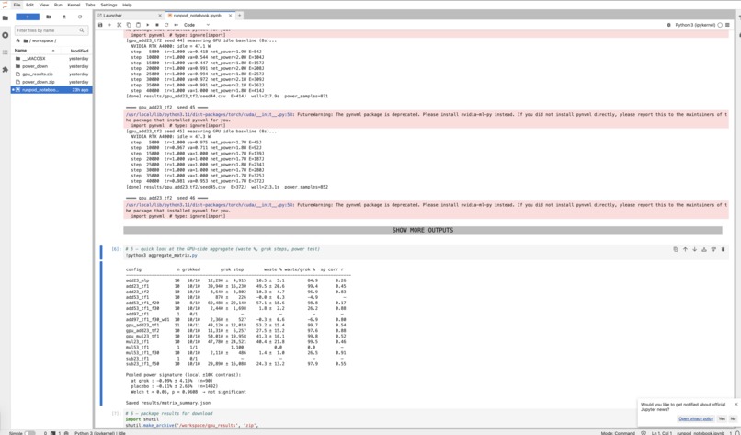Save the notebook with the save icon
Viewport: 741px width, 435px height.
100,25
